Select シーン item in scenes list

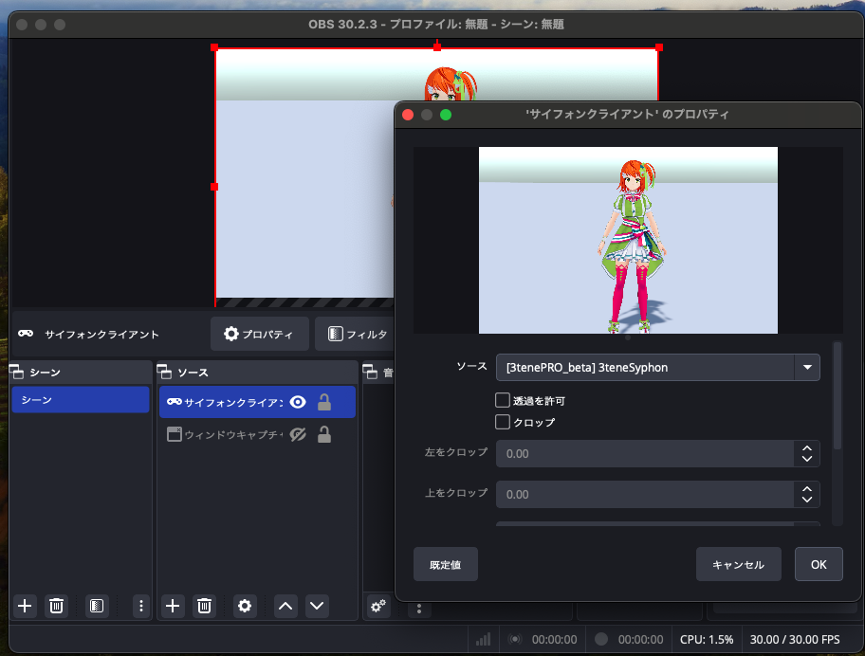pos(81,400)
